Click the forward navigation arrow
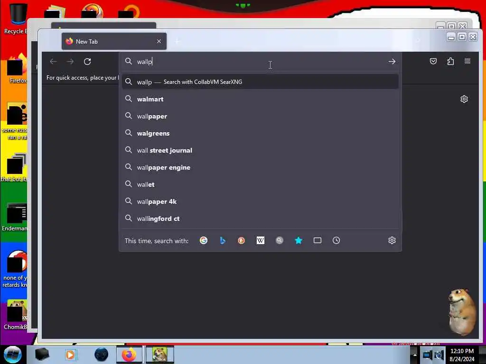Image resolution: width=486 pixels, height=364 pixels. pos(70,62)
